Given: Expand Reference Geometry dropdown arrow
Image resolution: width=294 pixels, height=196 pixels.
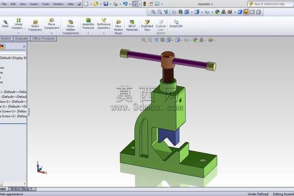Looking at the screenshot, I should coord(104,33).
